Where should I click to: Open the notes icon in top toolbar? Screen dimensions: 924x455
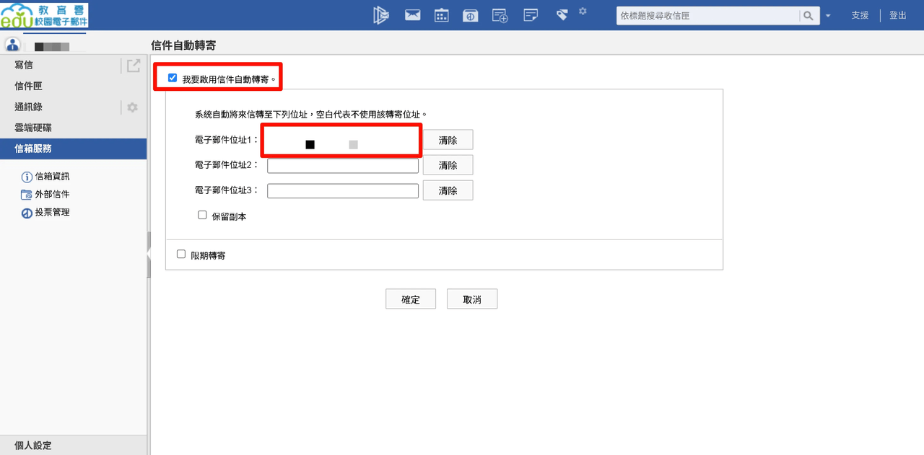pyautogui.click(x=531, y=15)
